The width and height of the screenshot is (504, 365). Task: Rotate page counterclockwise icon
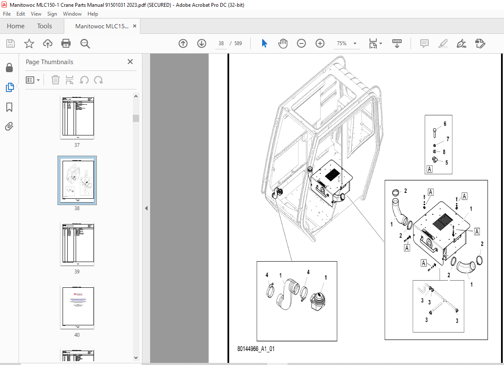click(84, 80)
